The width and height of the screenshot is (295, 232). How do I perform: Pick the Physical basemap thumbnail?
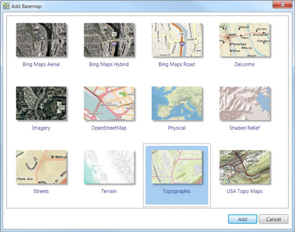pos(176,103)
